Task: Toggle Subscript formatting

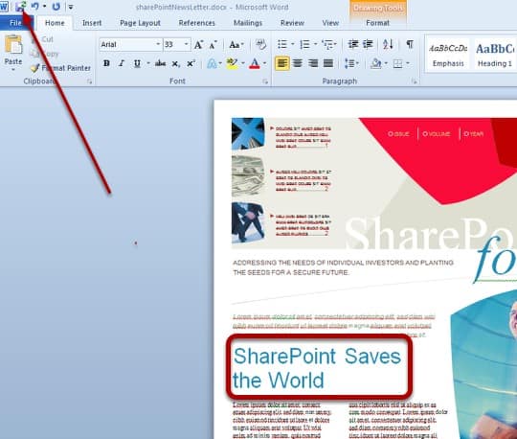Action: tap(175, 63)
